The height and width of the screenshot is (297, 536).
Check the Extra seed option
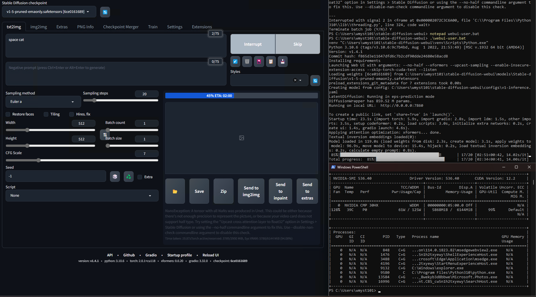[x=140, y=177]
